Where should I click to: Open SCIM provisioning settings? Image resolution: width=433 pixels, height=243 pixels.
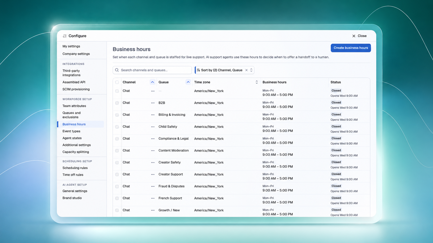(76, 89)
